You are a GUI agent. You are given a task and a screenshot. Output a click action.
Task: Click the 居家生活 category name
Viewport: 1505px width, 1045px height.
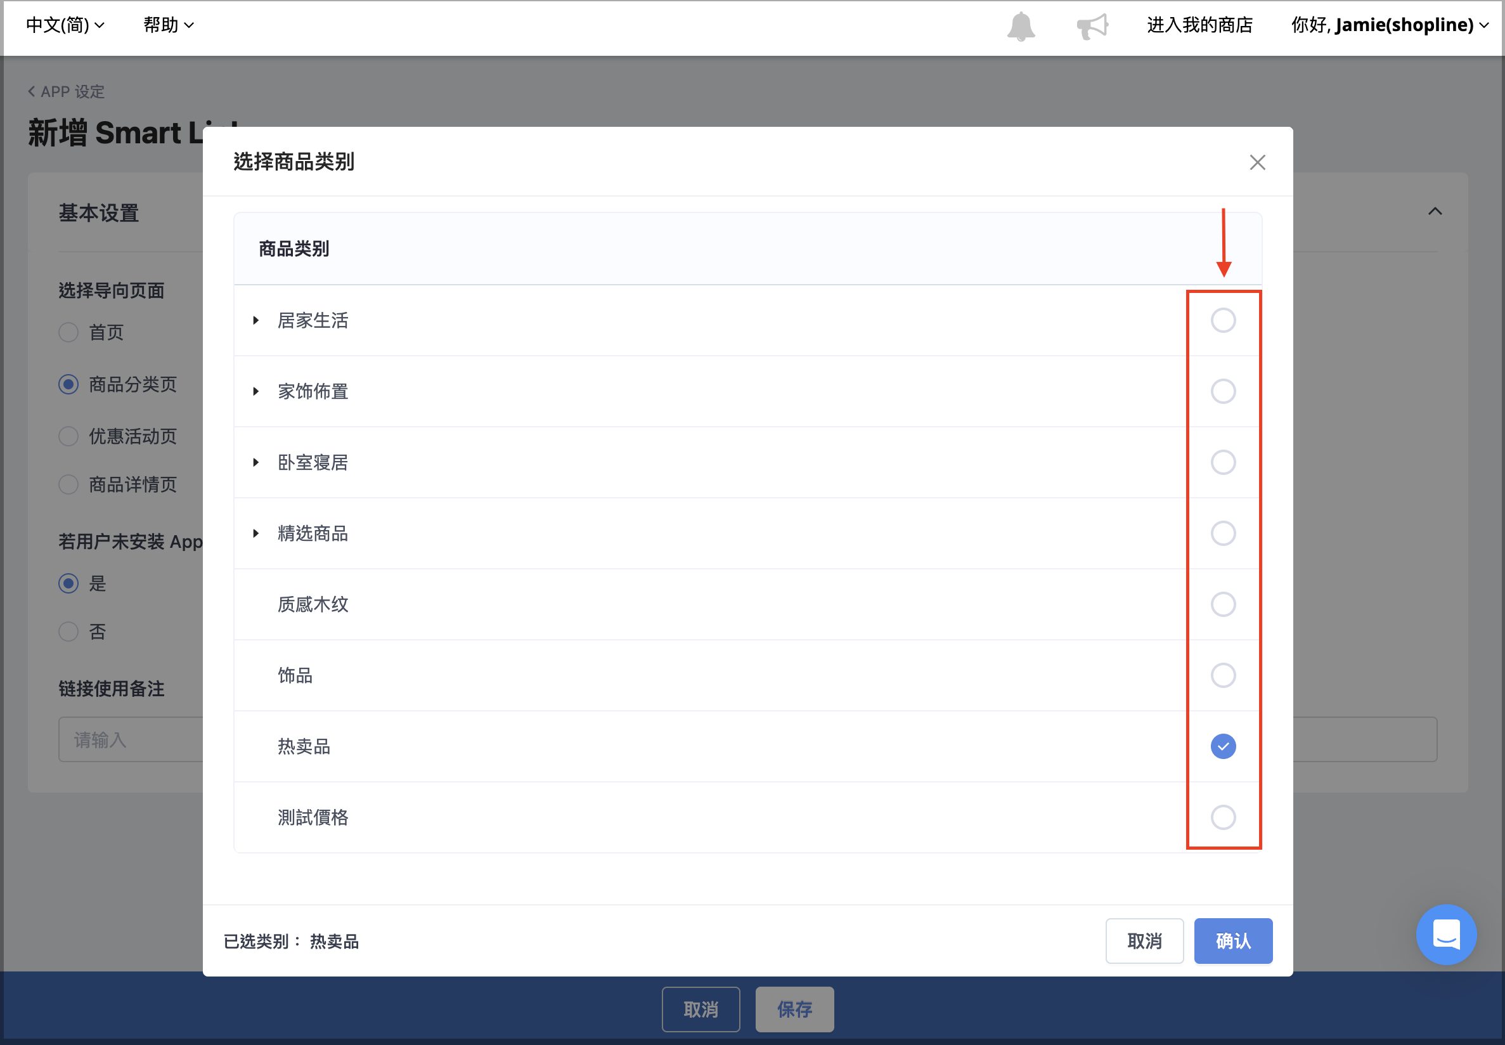pos(313,320)
